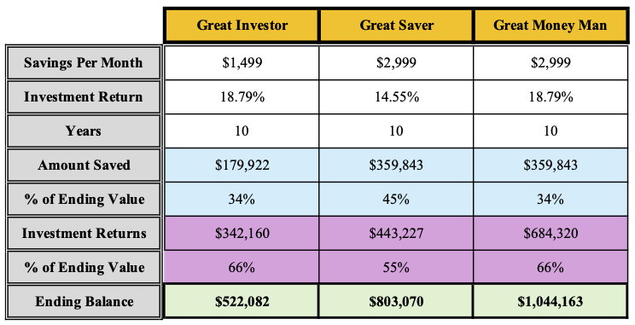Image resolution: width=635 pixels, height=325 pixels.
Task: Click the $684,320 investment returns cell
Action: tap(551, 233)
